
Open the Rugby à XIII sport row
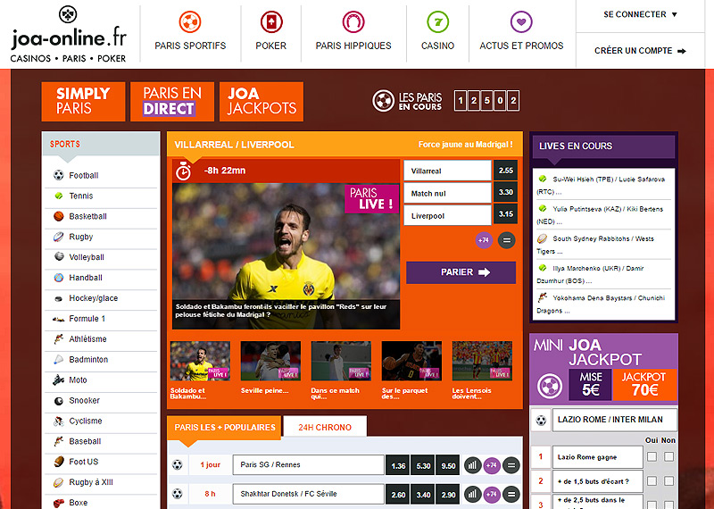(x=101, y=482)
